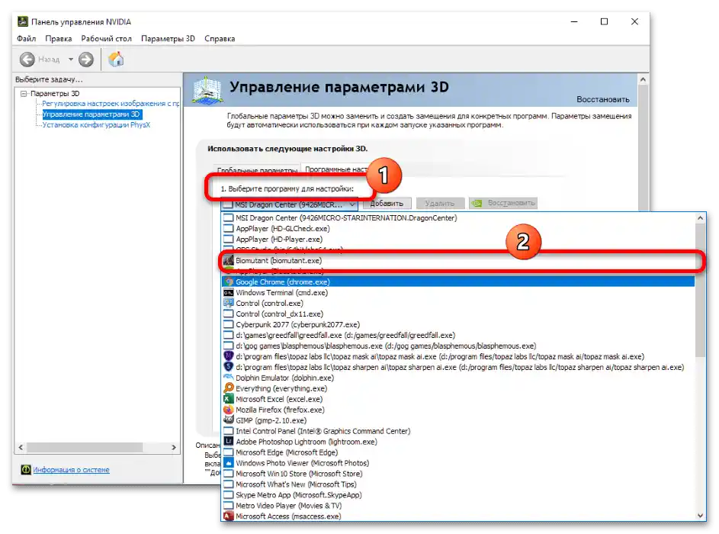Click the Microsoft Excel icon
The width and height of the screenshot is (719, 534).
[x=228, y=399]
